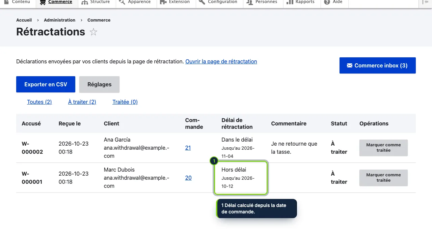The height and width of the screenshot is (236, 432).
Task: Open the Aide menu
Action: pyautogui.click(x=334, y=2)
